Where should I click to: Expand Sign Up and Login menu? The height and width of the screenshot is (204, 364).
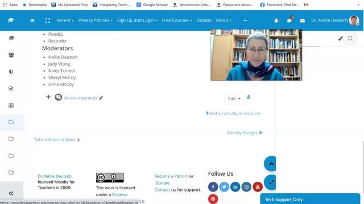tap(137, 20)
